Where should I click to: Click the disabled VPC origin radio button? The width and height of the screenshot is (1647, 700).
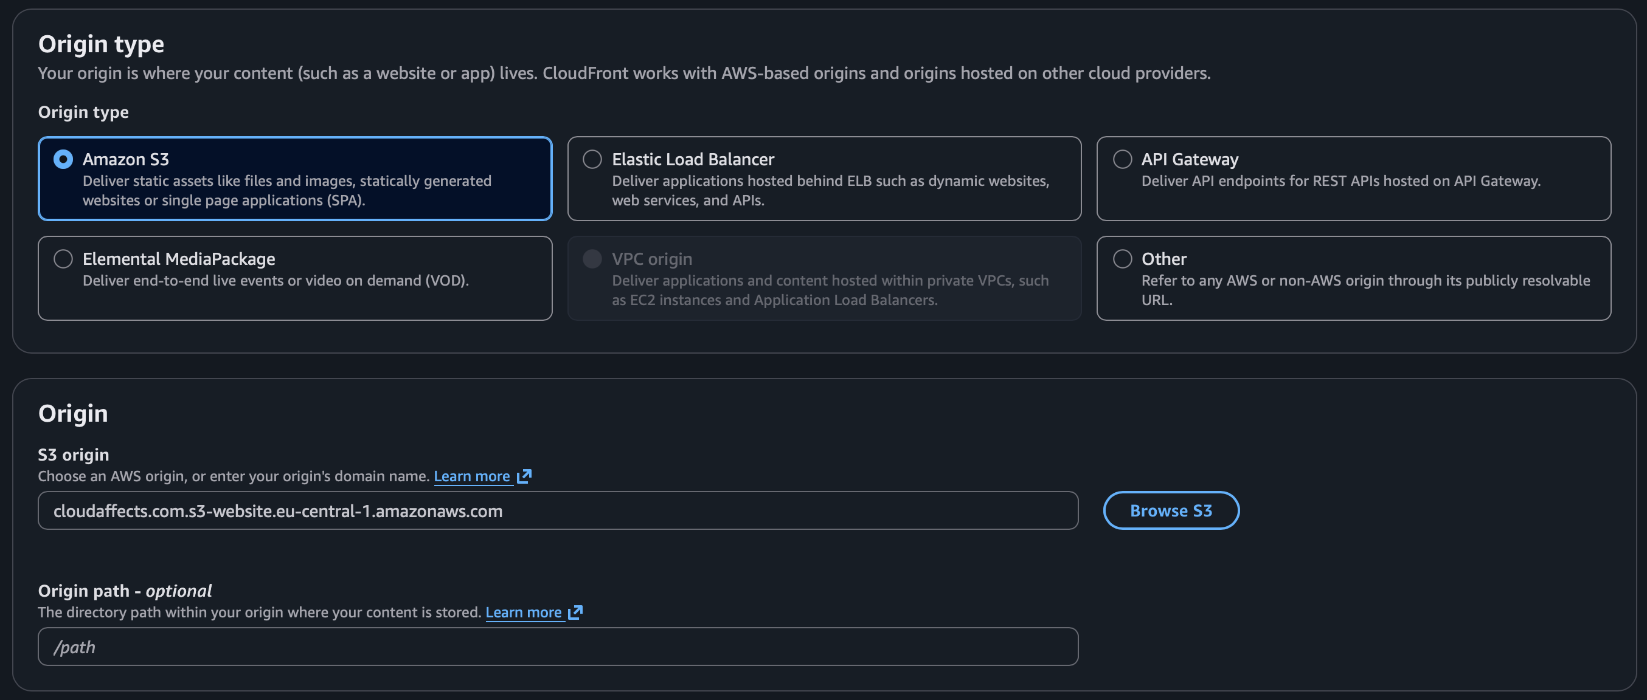(x=592, y=259)
